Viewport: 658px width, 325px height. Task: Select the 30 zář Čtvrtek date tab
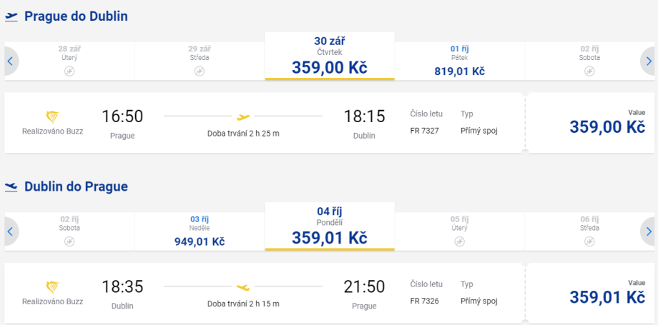click(329, 56)
